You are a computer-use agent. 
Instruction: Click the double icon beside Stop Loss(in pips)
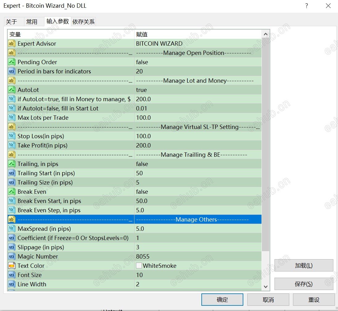12,136
